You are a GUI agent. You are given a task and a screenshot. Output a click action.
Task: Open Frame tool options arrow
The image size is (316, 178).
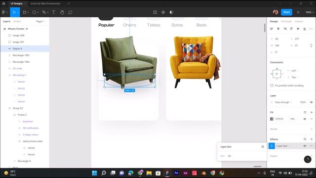click(28, 12)
